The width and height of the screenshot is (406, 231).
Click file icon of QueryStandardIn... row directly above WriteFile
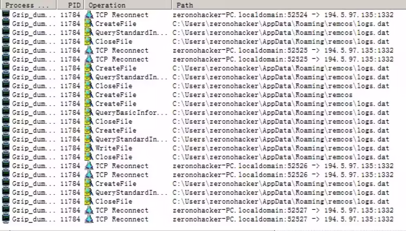coord(89,139)
